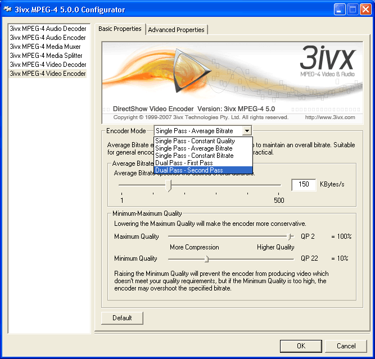This screenshot has height=359, width=375.
Task: Select Dual Pass - Second Pass option
Action: (x=203, y=170)
